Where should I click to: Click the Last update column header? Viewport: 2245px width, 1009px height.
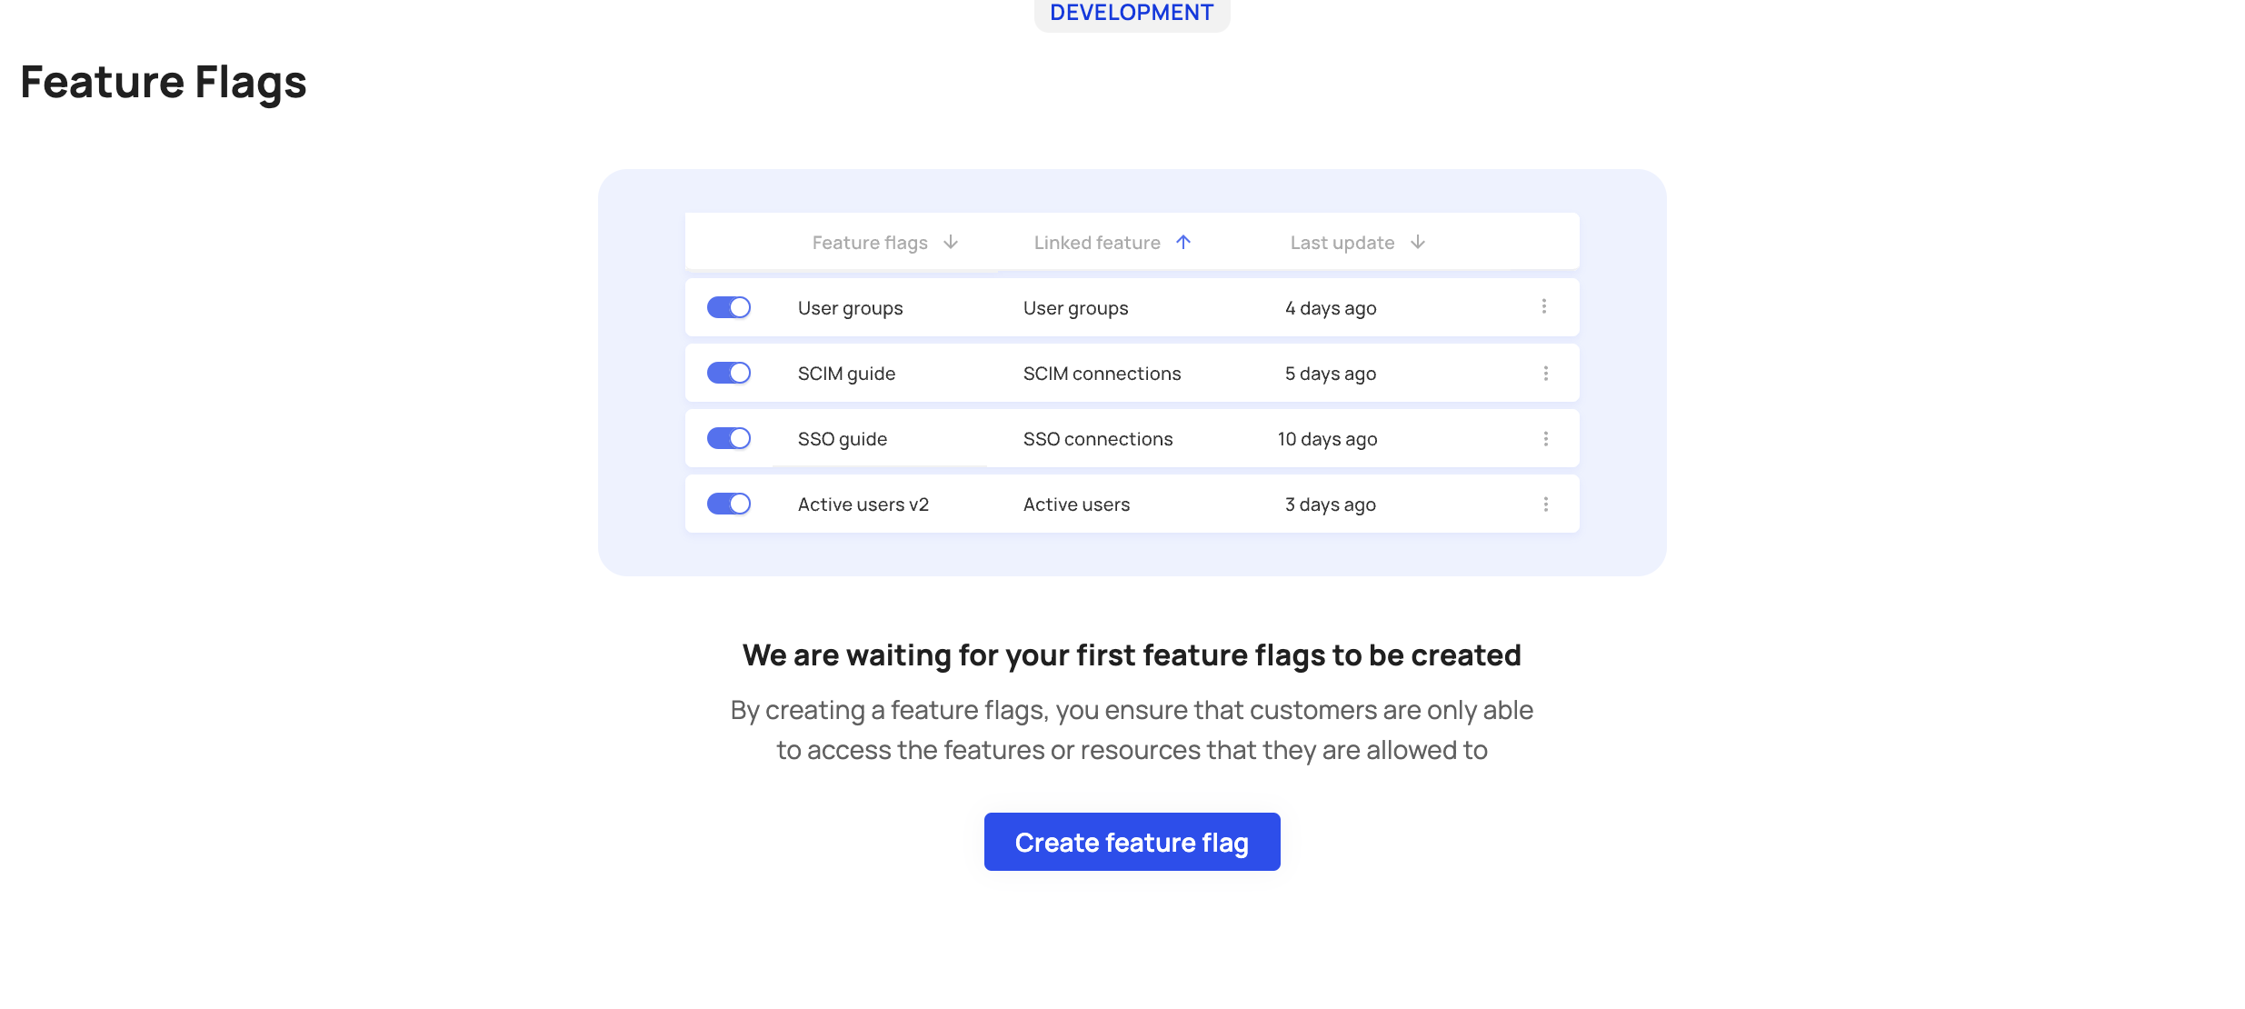click(x=1342, y=242)
